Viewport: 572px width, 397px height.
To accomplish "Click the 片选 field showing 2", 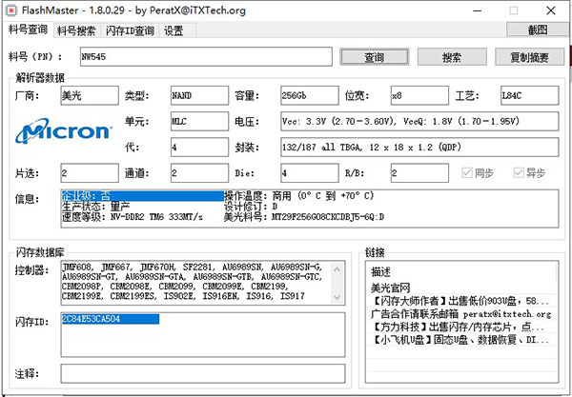I will (x=90, y=172).
